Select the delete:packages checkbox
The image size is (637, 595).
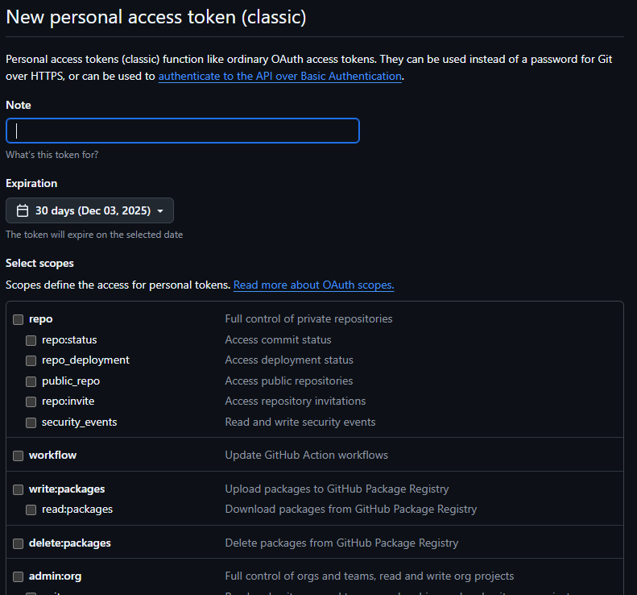18,543
